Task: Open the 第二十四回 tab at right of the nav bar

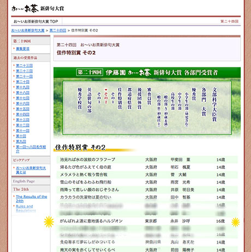Action: 229,21
